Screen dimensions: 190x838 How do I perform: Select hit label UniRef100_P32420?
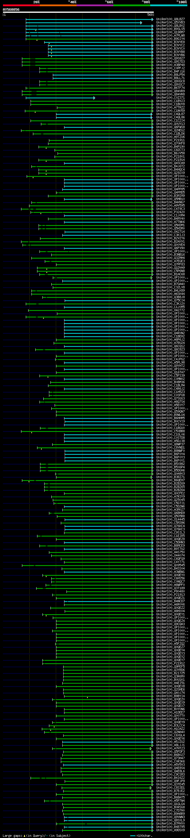(x=170, y=212)
